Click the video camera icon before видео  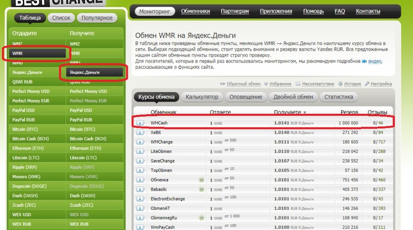(x=364, y=61)
